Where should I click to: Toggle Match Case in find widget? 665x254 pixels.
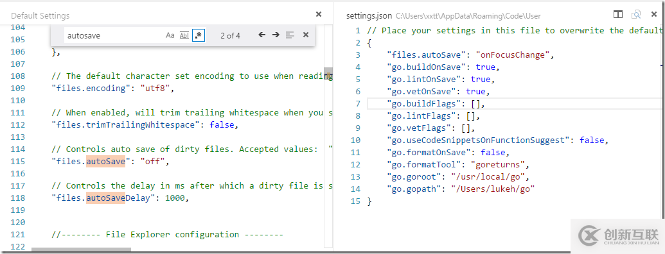tap(170, 35)
